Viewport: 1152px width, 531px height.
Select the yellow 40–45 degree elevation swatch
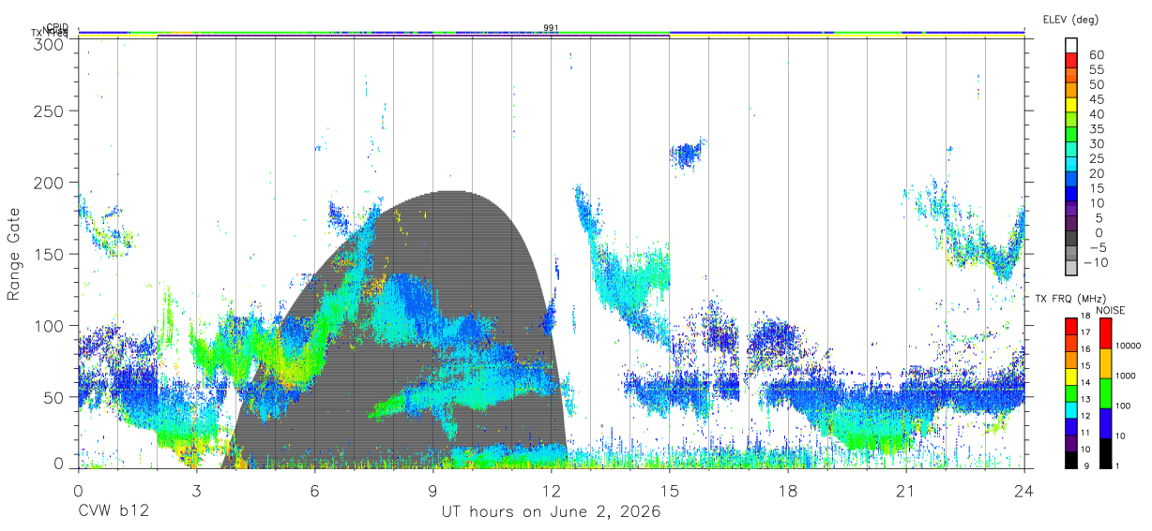click(x=1071, y=106)
